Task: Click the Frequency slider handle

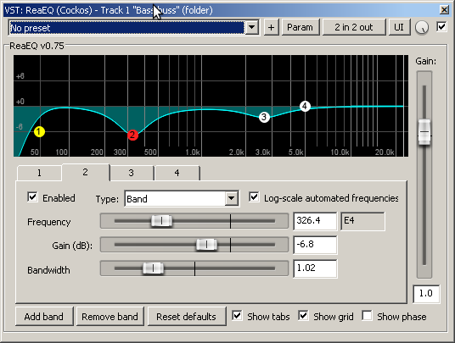Action: click(x=161, y=221)
